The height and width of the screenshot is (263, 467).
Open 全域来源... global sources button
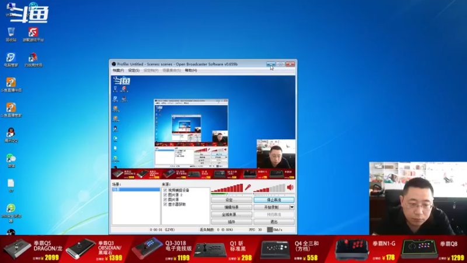[x=231, y=214]
